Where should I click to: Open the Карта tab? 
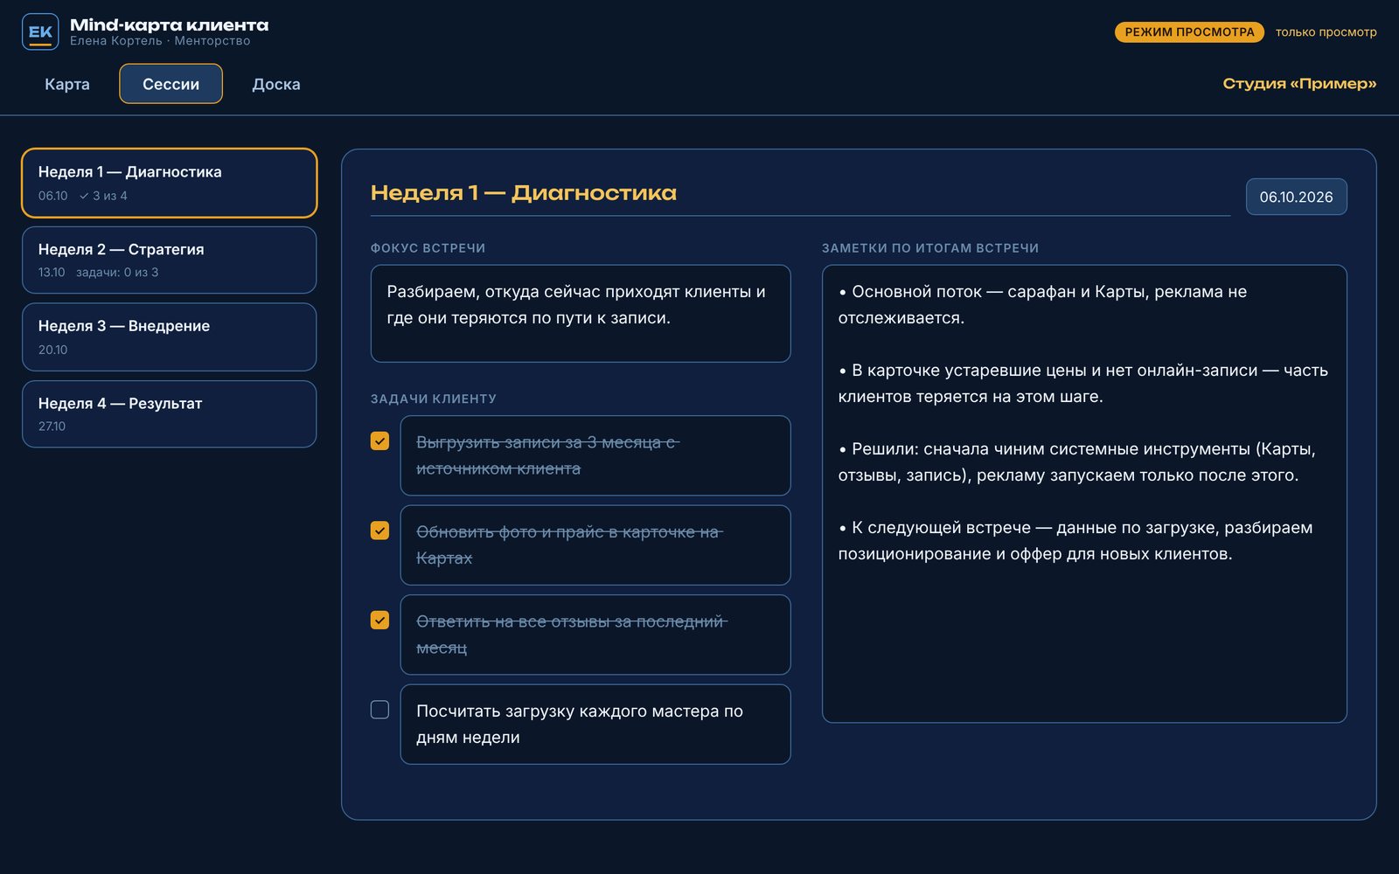pos(67,84)
